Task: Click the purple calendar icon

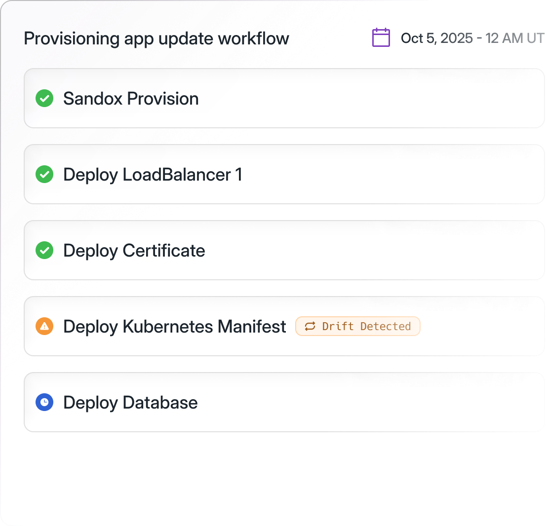Action: (x=381, y=38)
